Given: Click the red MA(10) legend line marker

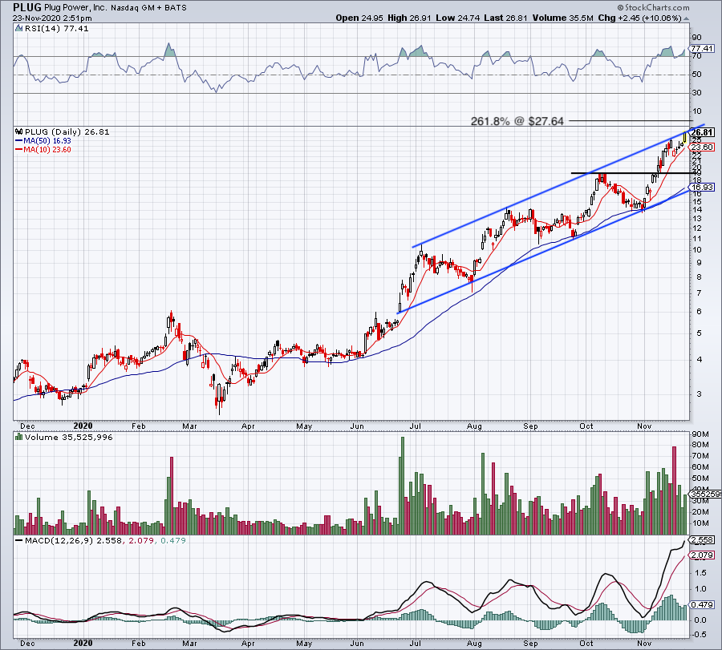Looking at the screenshot, I should pyautogui.click(x=19, y=150).
